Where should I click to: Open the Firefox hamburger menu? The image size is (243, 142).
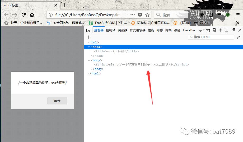238,15
